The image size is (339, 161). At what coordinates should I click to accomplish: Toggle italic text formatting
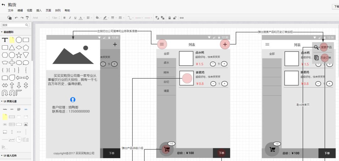click(70, 18)
